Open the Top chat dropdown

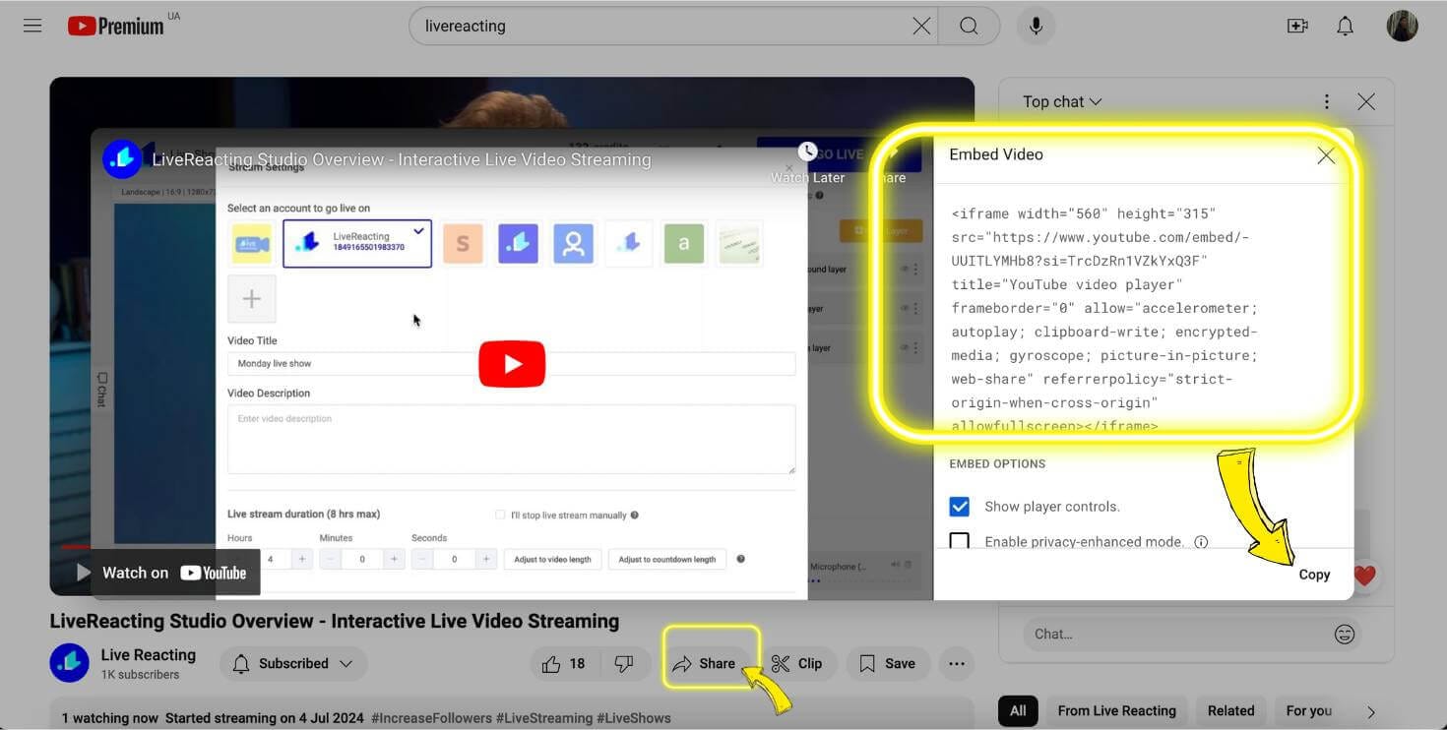pyautogui.click(x=1062, y=101)
